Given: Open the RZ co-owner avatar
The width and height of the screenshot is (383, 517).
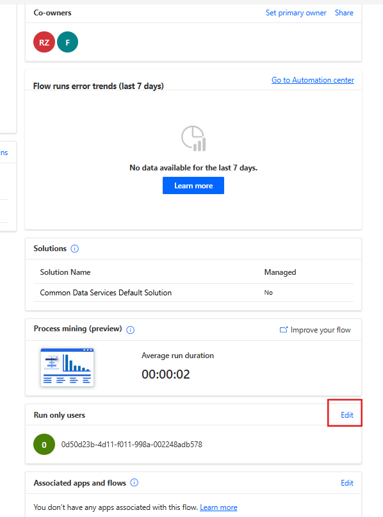Looking at the screenshot, I should (44, 42).
